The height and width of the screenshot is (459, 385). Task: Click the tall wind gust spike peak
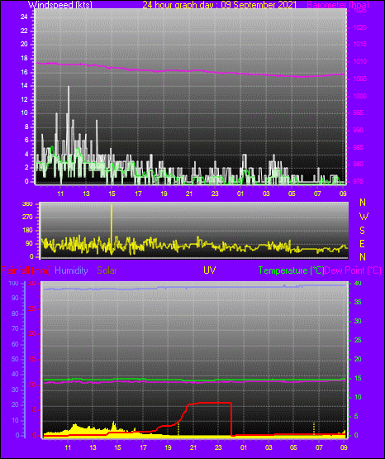pyautogui.click(x=69, y=87)
